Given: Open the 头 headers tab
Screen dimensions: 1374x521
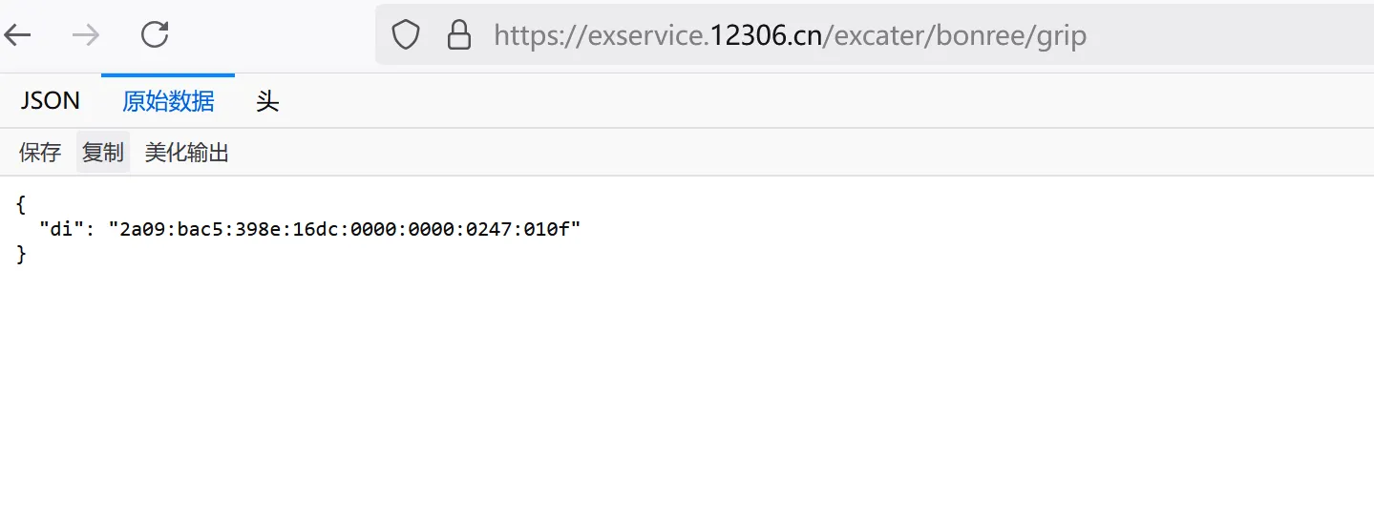Looking at the screenshot, I should pyautogui.click(x=267, y=101).
